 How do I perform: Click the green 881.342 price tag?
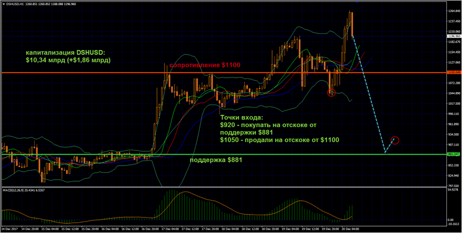click(x=454, y=154)
